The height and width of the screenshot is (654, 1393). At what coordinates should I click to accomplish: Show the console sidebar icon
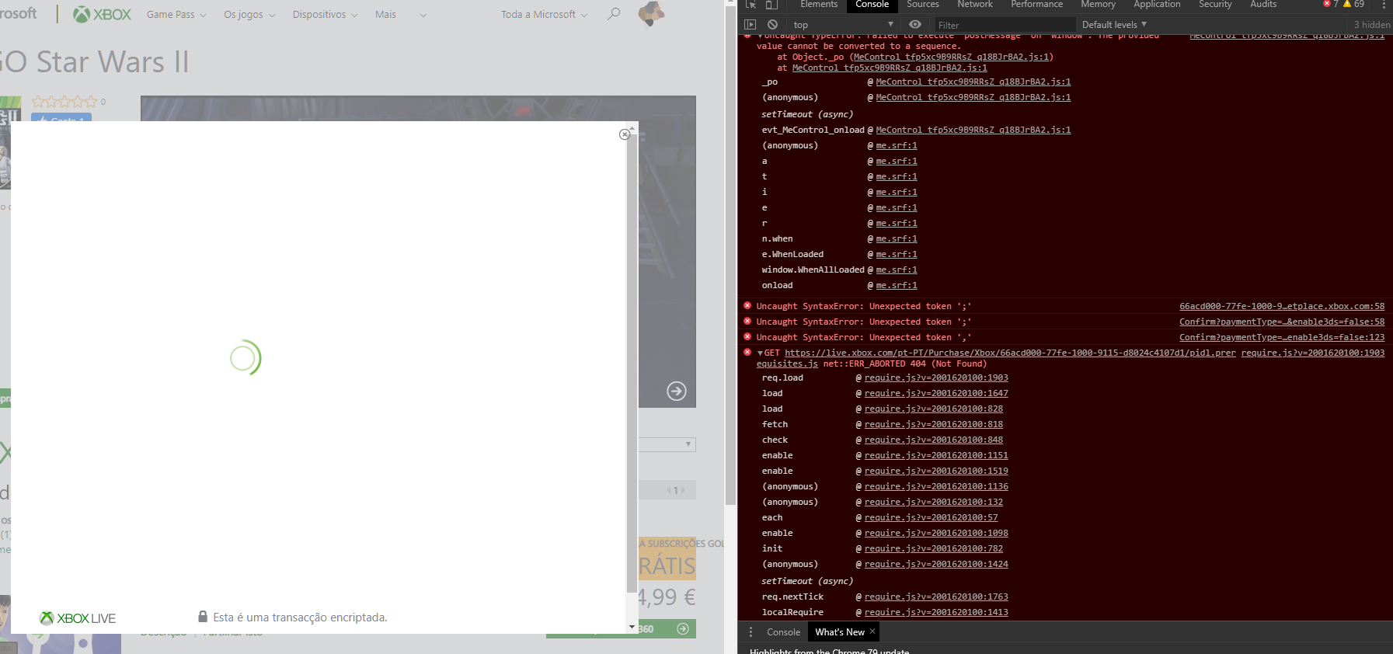[x=750, y=25]
